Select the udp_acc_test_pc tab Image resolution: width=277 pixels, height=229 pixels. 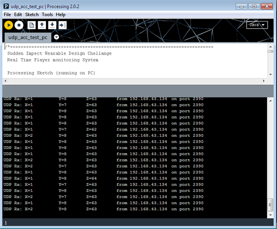pos(28,38)
